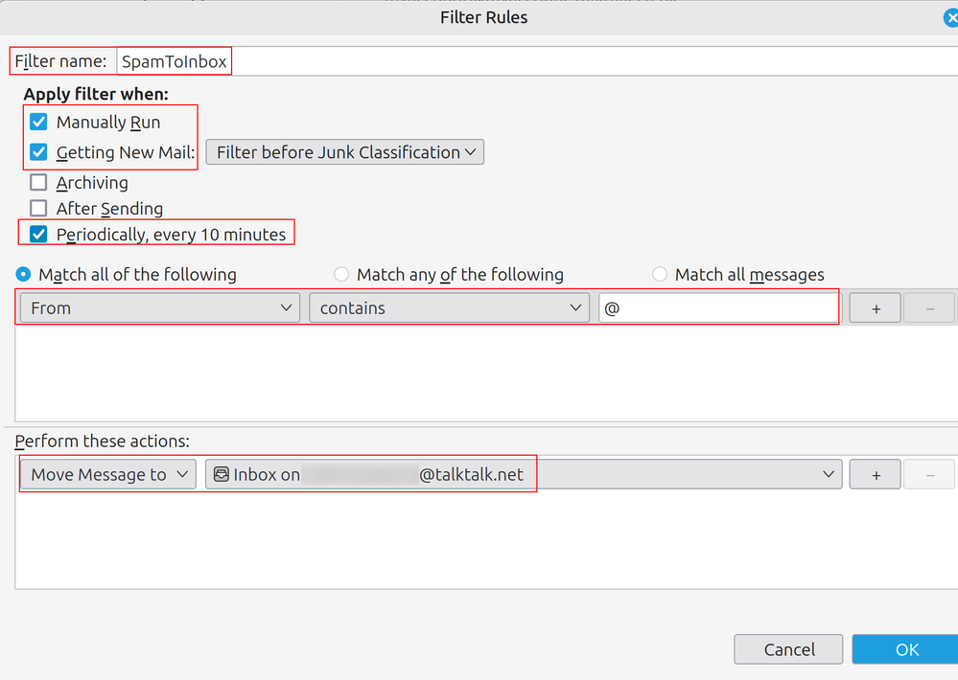Viewport: 958px width, 680px height.
Task: Click the plus button in the condition row
Action: pos(875,308)
